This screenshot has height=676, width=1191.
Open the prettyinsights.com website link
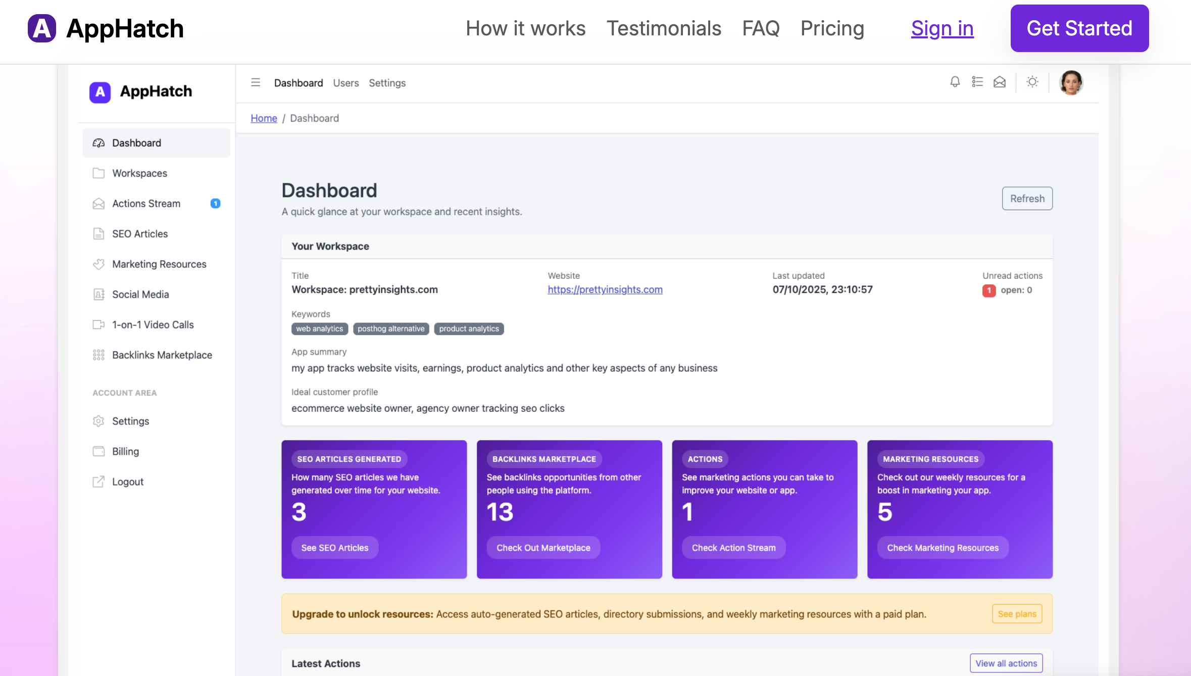click(605, 289)
